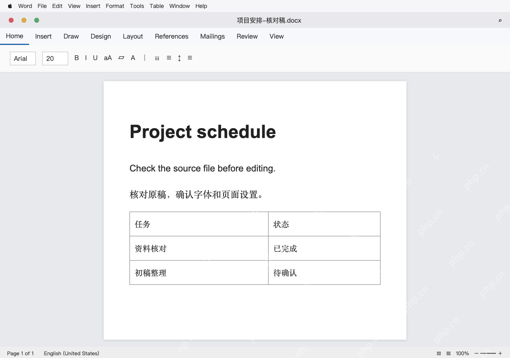This screenshot has height=358, width=510.
Task: Open the Review ribbon tab
Action: 247,36
